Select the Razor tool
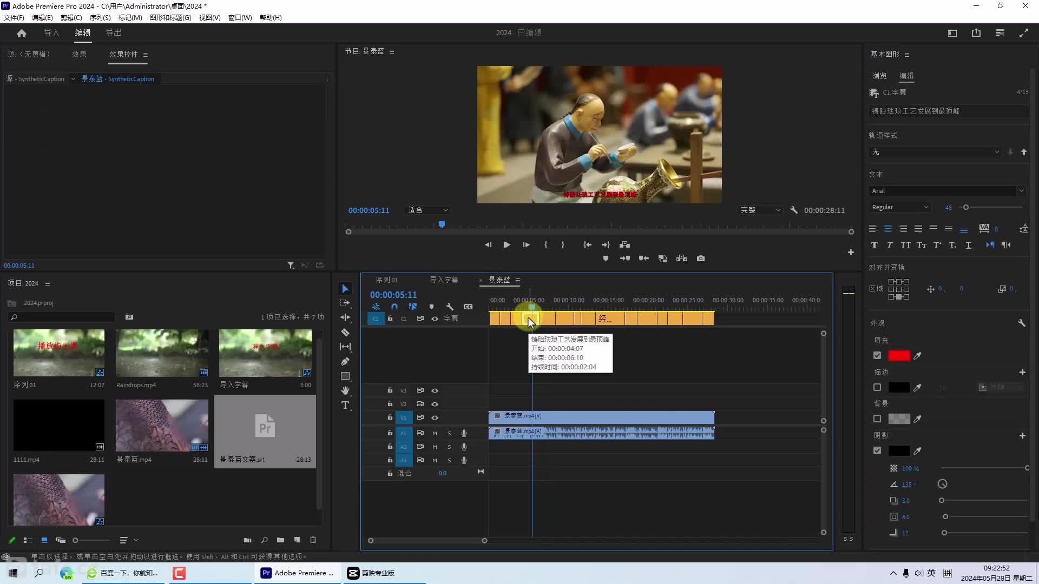 pyautogui.click(x=345, y=332)
